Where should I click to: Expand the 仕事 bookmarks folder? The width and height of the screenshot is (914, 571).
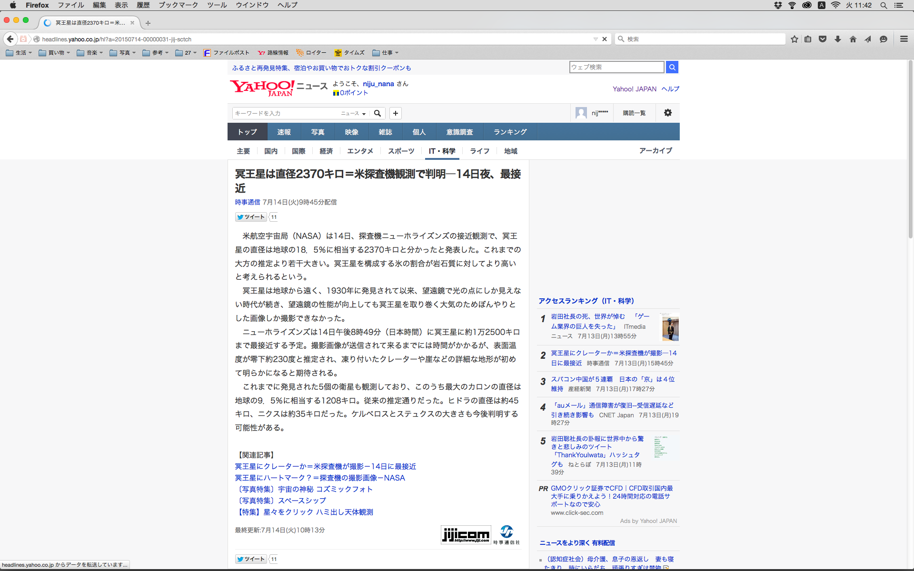click(x=386, y=53)
